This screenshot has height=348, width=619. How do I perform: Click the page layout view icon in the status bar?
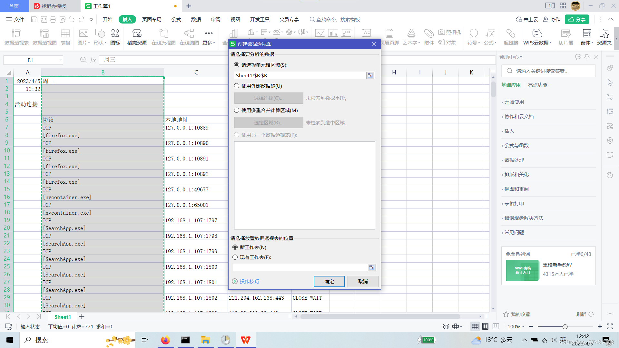pos(485,326)
